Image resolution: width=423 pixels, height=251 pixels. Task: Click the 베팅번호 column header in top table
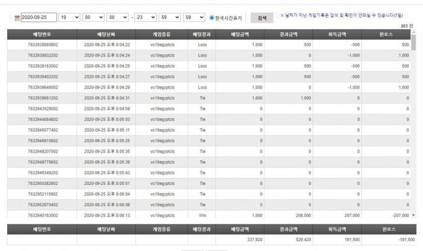pos(42,34)
